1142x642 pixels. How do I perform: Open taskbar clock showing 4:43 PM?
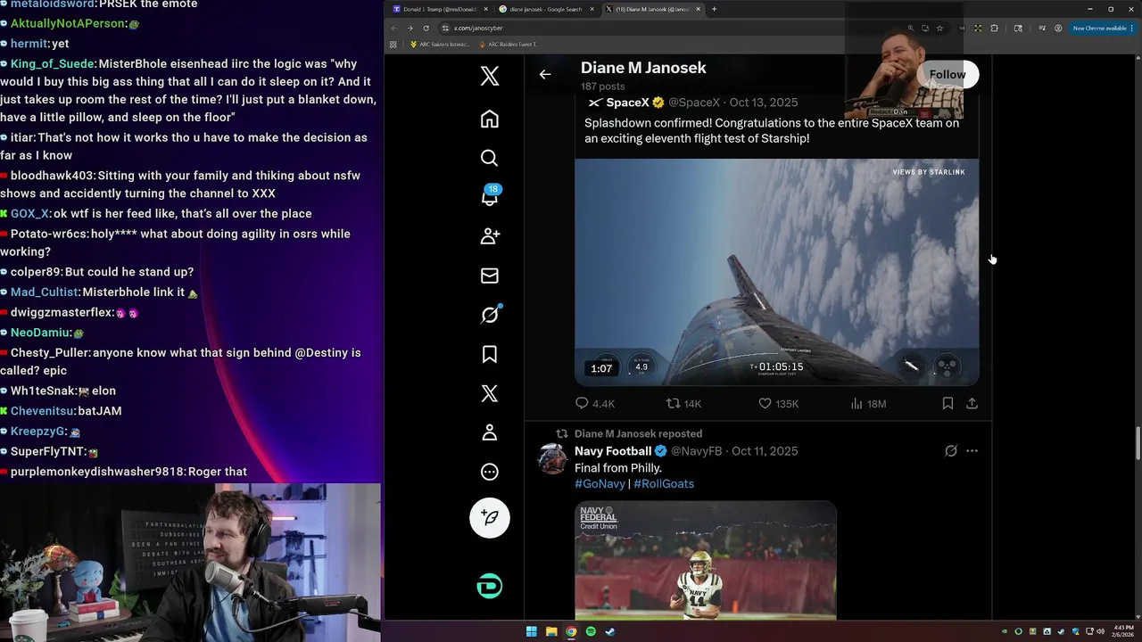(1123, 630)
